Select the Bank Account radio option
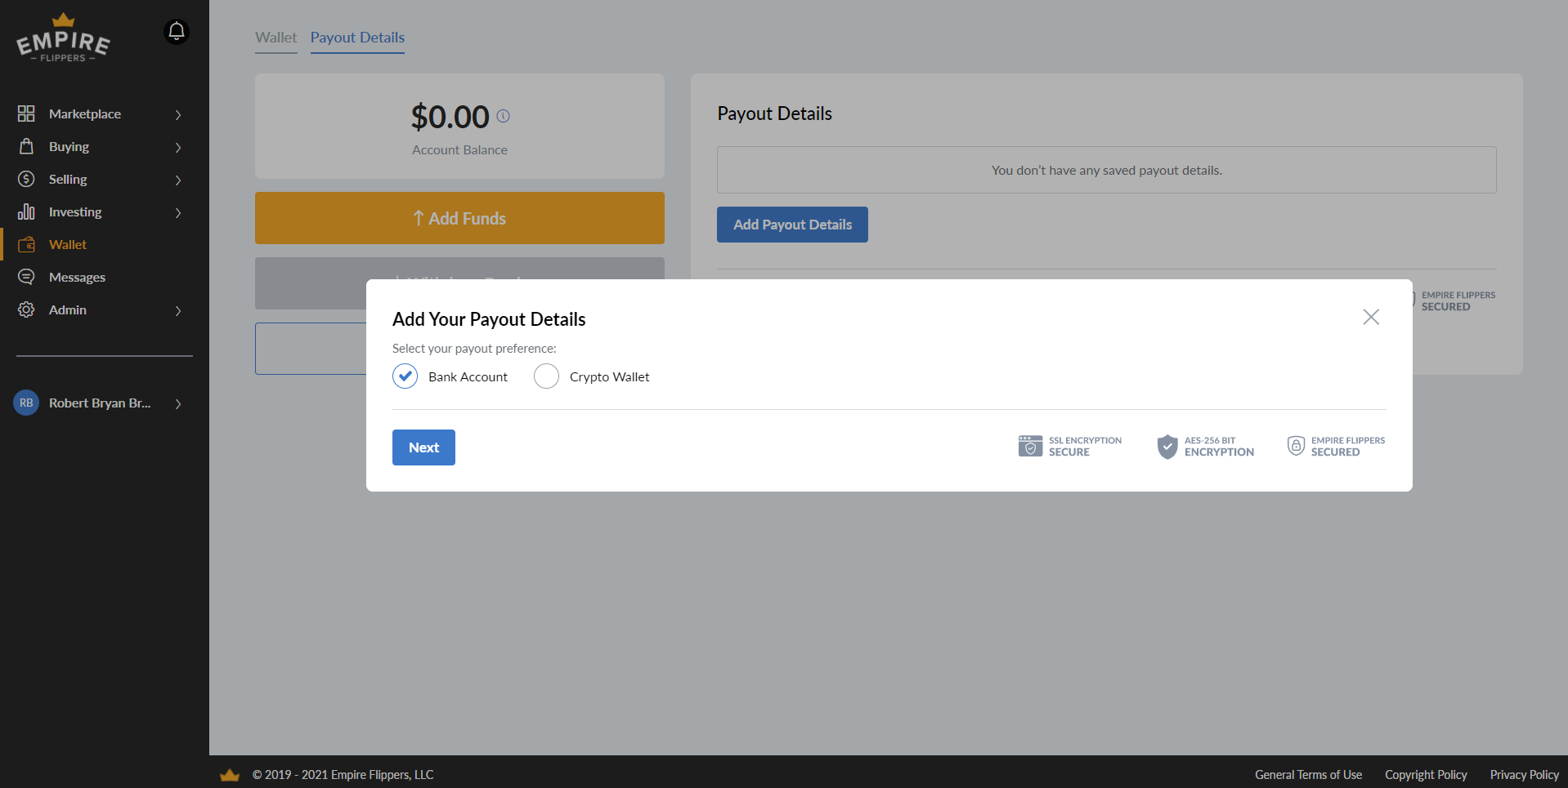This screenshot has width=1568, height=788. (x=405, y=376)
